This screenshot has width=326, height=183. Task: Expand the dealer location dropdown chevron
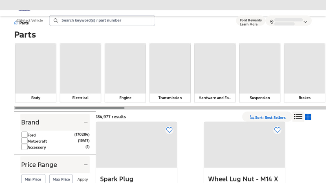305,22
